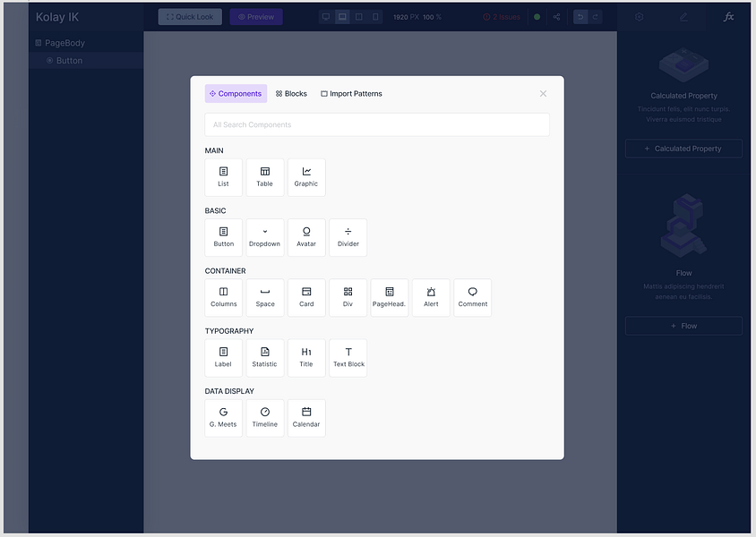The image size is (756, 537).
Task: Add a Divider component
Action: click(x=348, y=236)
